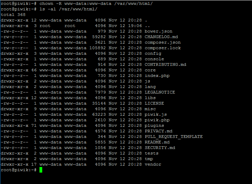Click the plugins directory name
252x184 pixels.
[x=154, y=126]
